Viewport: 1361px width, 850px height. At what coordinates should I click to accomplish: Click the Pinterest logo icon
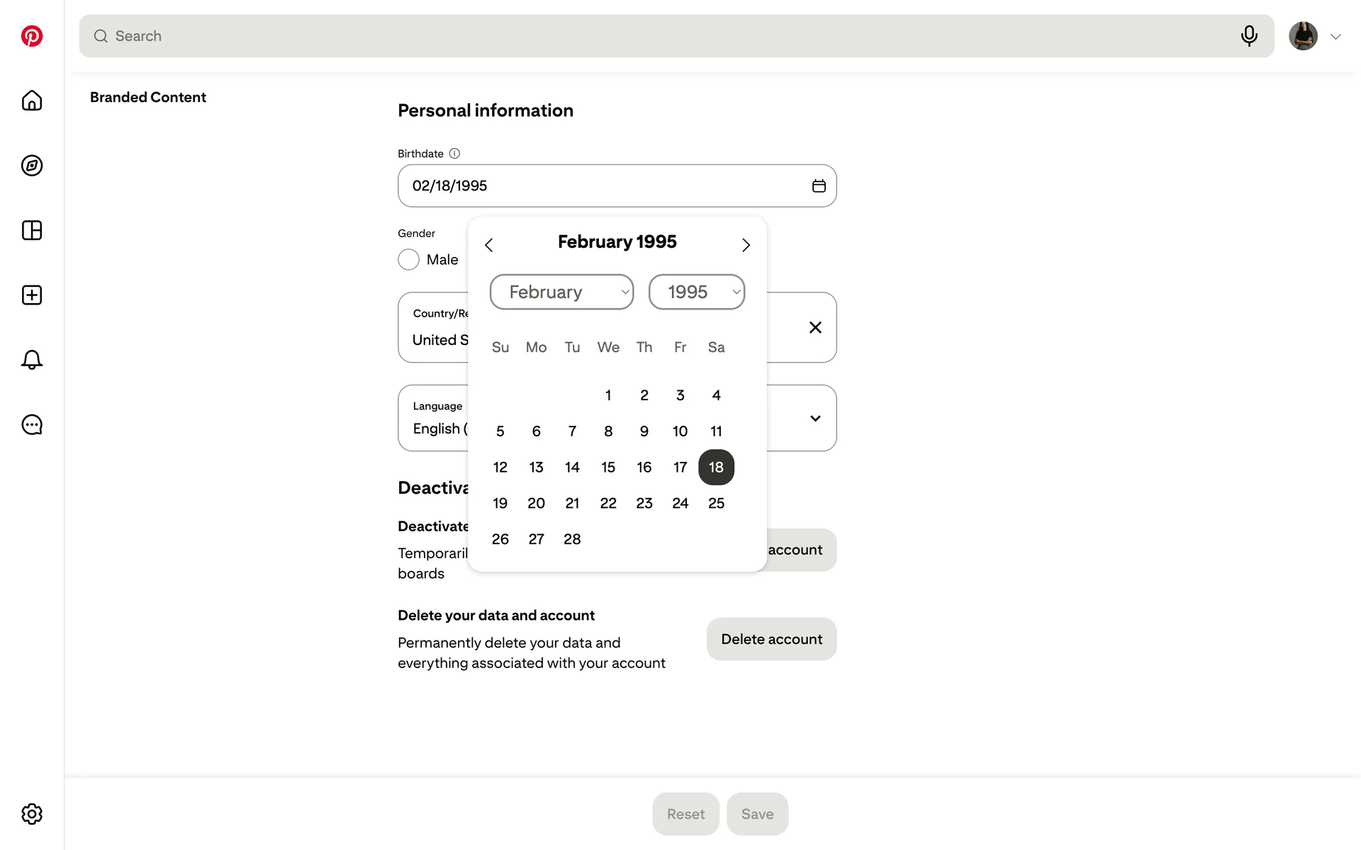click(x=32, y=36)
